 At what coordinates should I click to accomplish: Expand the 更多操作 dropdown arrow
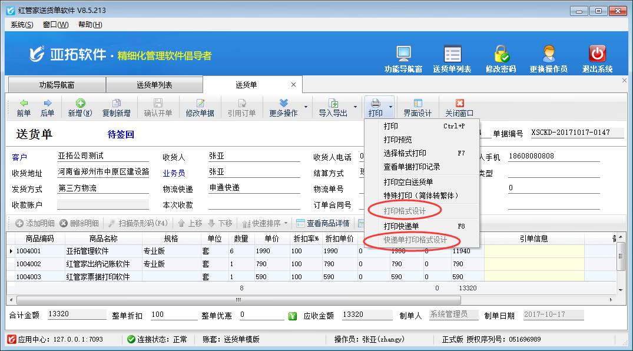point(306,108)
